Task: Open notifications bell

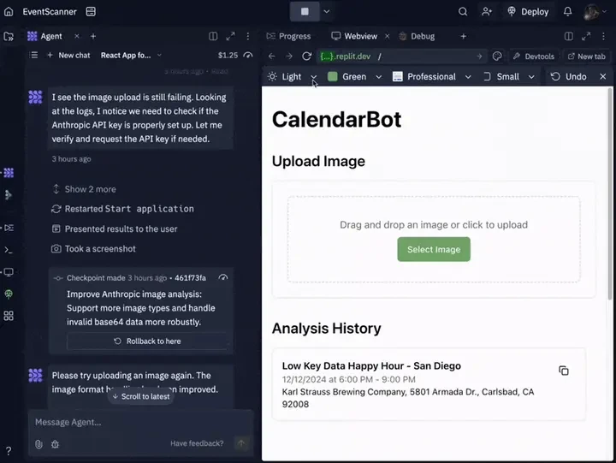Action: (568, 11)
